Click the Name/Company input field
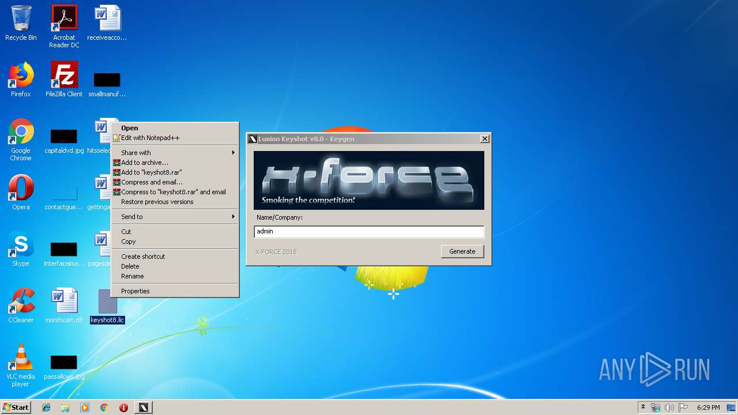This screenshot has height=415, width=738. pyautogui.click(x=369, y=231)
